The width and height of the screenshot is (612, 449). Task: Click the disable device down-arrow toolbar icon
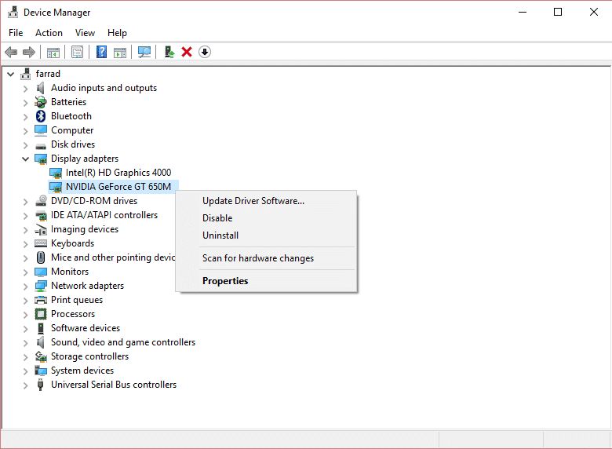pos(205,52)
